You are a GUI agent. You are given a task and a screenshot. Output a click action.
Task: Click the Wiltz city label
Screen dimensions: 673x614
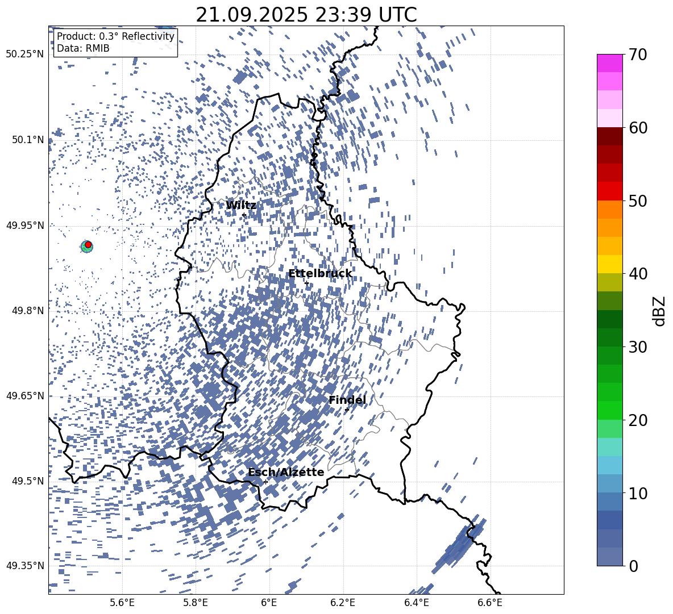point(241,205)
